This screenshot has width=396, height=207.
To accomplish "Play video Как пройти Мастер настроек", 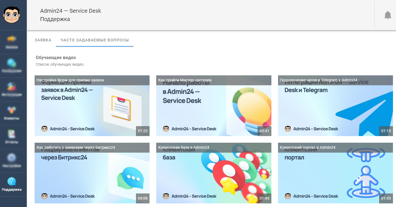I will 214,106.
